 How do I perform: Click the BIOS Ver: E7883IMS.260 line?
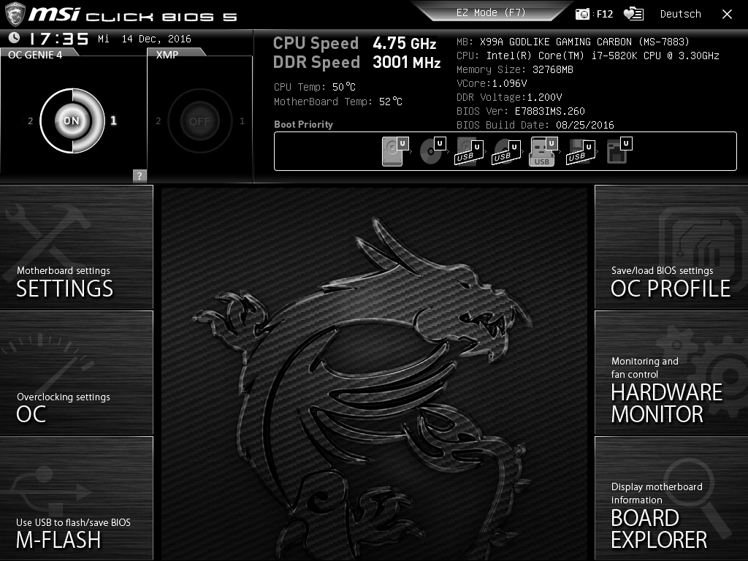[x=520, y=111]
